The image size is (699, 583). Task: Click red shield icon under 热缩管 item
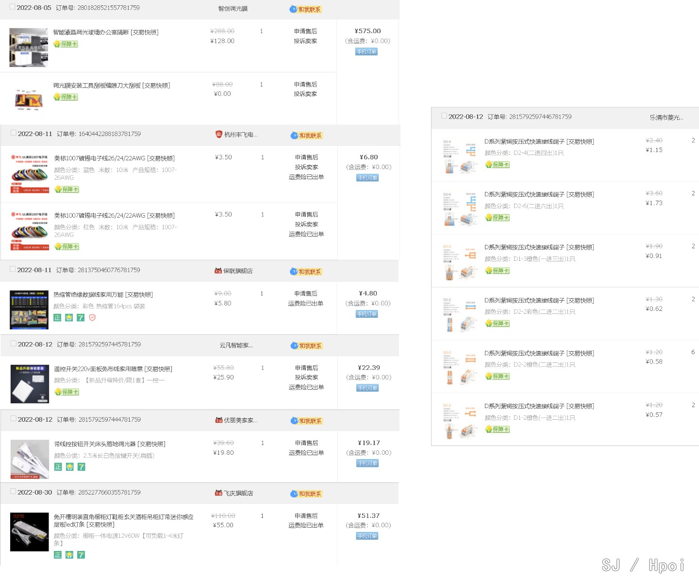92,318
